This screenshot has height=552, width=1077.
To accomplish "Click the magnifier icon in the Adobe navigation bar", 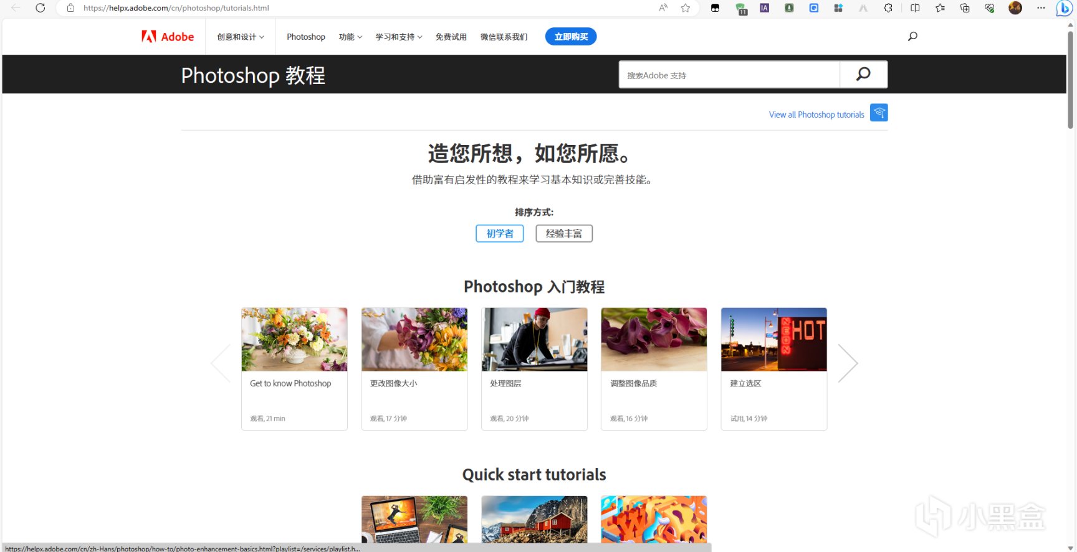I will 912,37.
